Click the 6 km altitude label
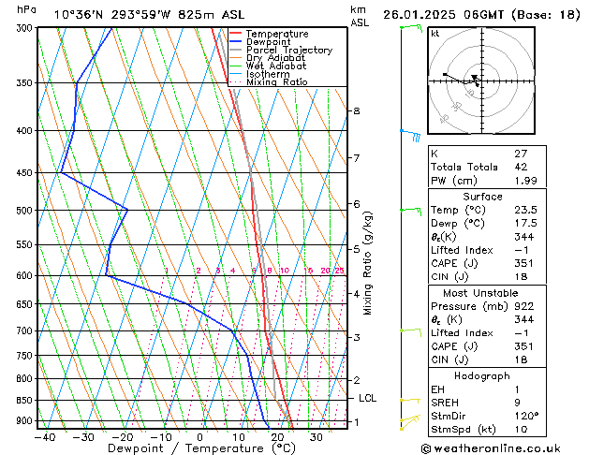Screen dimensions: 589x455 click(x=357, y=204)
